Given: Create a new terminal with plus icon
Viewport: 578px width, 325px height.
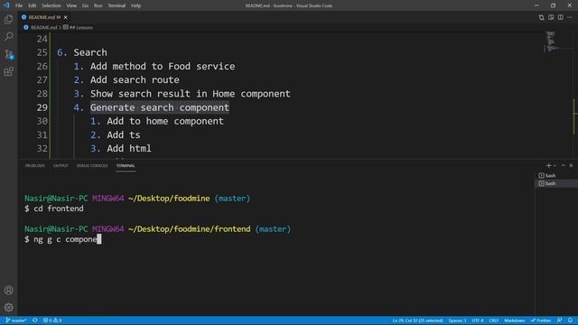Looking at the screenshot, I should tap(548, 166).
